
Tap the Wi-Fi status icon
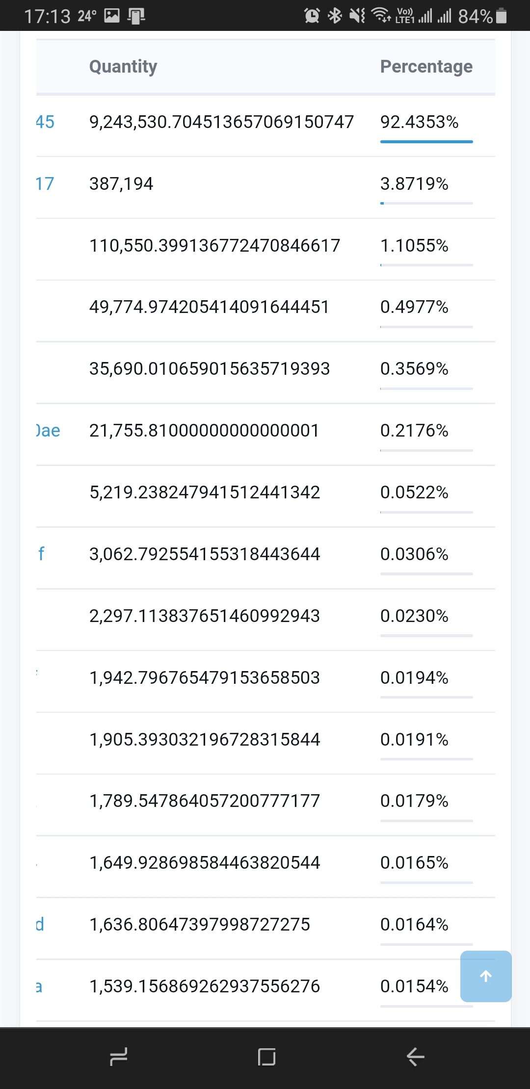click(x=381, y=15)
